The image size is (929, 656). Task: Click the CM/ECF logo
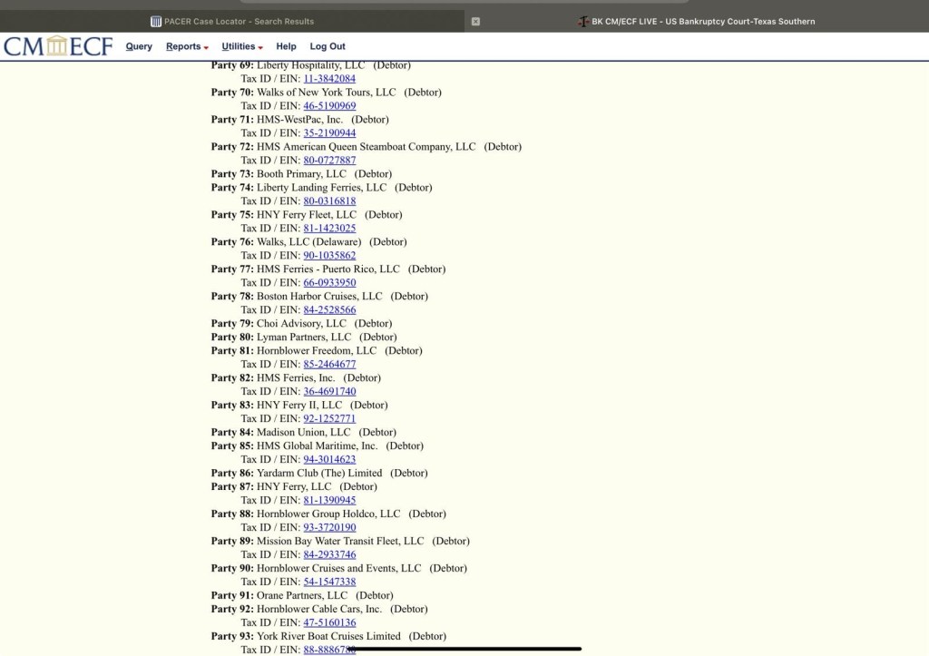[58, 46]
